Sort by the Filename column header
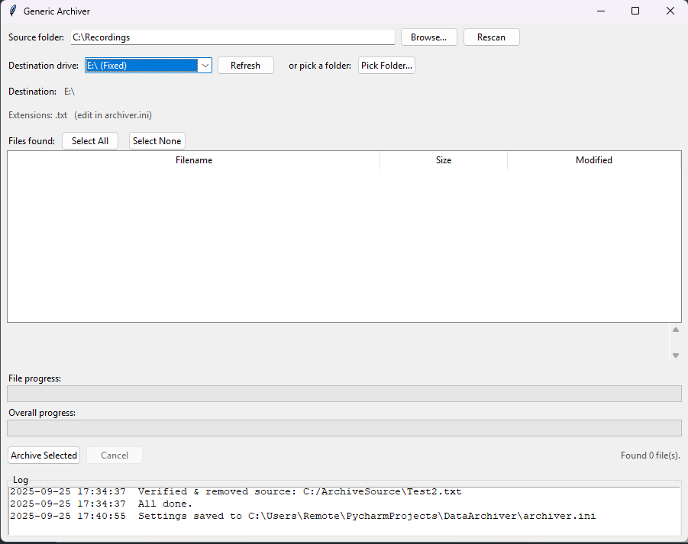 194,160
